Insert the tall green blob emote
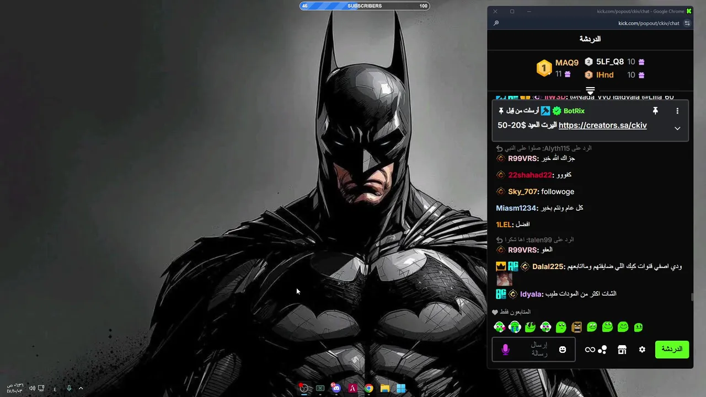 tap(561, 327)
